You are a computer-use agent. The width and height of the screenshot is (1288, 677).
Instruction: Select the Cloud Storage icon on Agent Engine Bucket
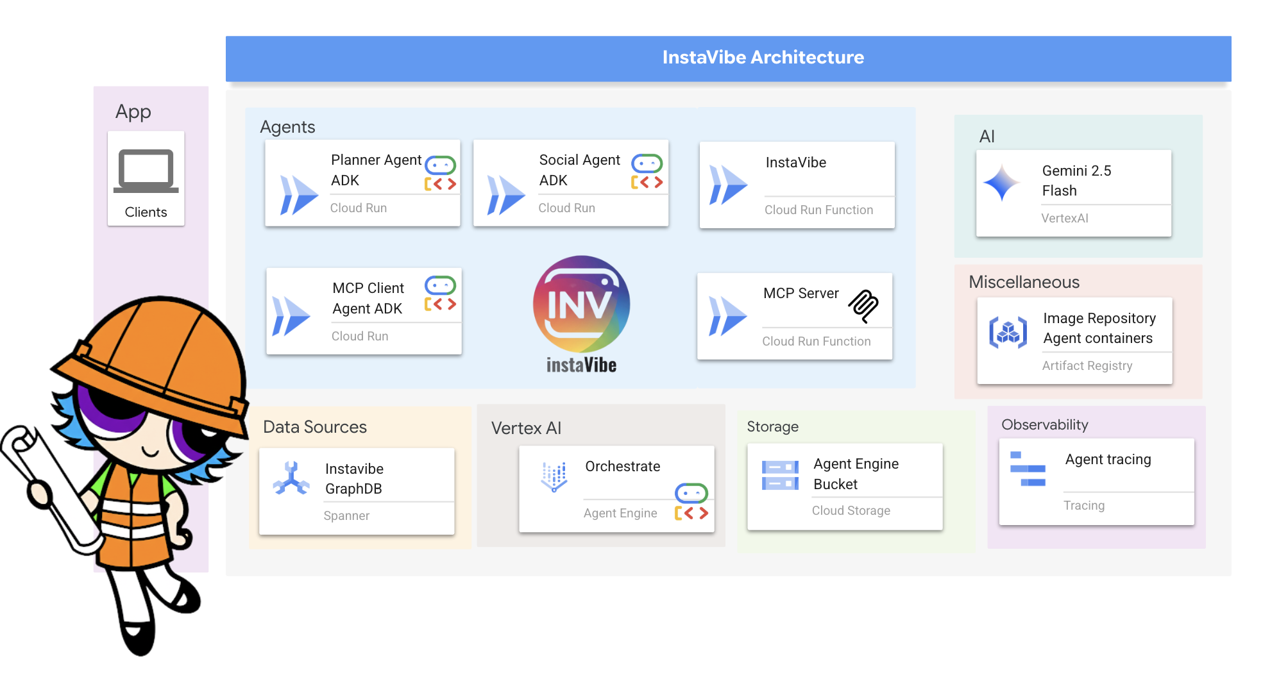(779, 474)
